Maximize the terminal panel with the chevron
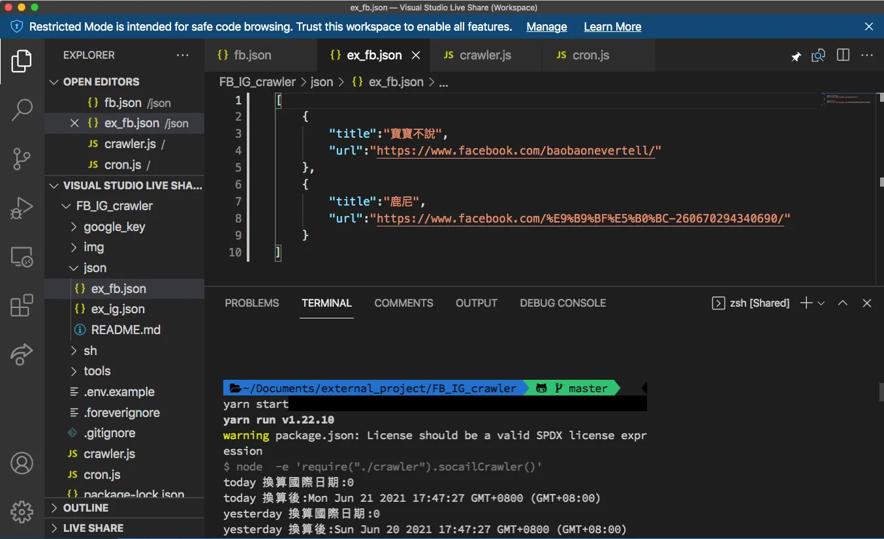 coord(843,303)
